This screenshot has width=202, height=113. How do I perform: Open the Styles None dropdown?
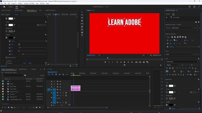click(x=180, y=54)
